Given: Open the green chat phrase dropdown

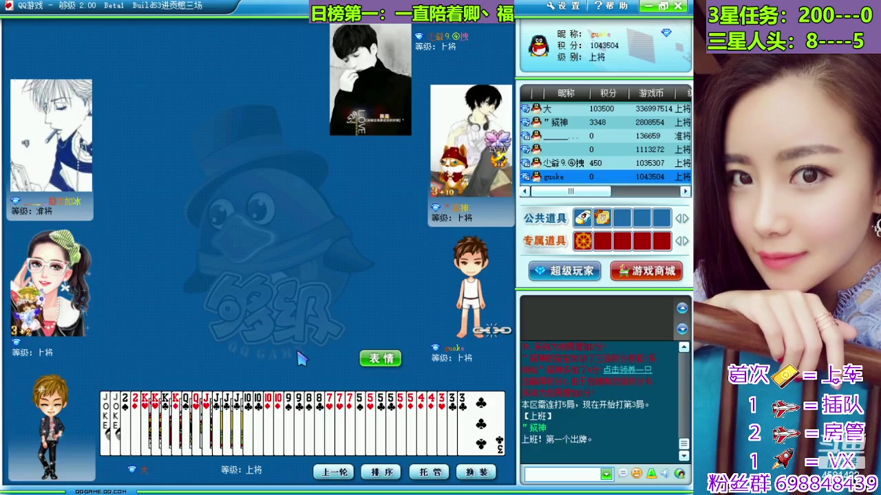Looking at the screenshot, I should point(606,474).
